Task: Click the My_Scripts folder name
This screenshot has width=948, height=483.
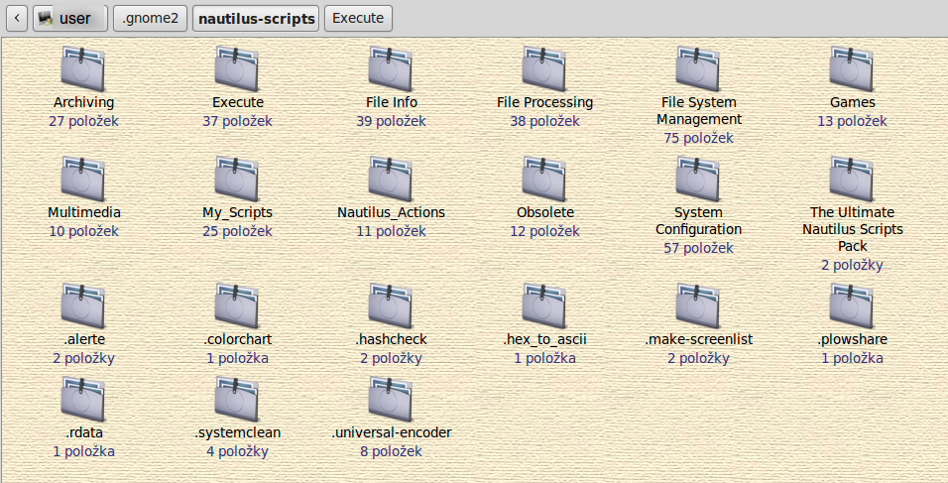Action: point(237,213)
